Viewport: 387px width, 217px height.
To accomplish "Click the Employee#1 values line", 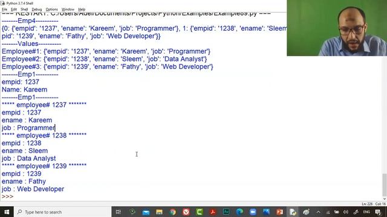I will click(x=106, y=51).
